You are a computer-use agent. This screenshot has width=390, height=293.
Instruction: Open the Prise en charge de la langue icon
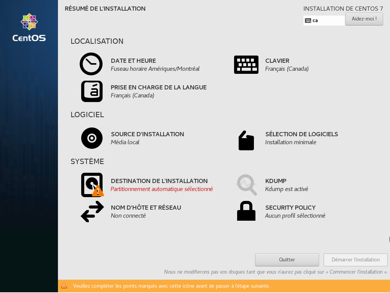click(92, 91)
